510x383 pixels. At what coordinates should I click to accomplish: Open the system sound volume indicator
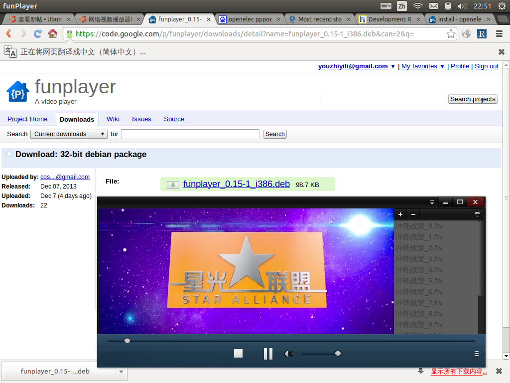(x=462, y=6)
